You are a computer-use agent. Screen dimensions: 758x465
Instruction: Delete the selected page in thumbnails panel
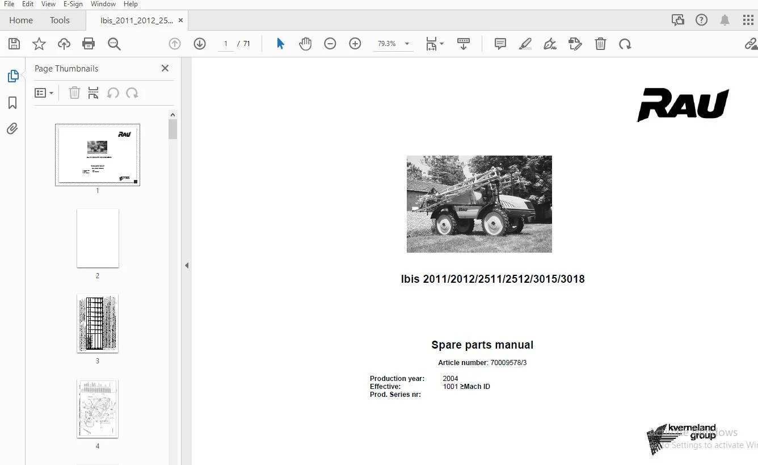tap(74, 93)
